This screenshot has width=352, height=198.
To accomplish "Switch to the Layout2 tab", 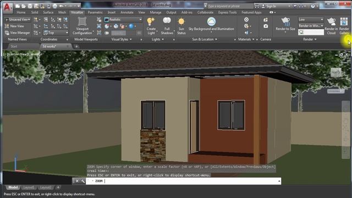I will tap(46, 187).
